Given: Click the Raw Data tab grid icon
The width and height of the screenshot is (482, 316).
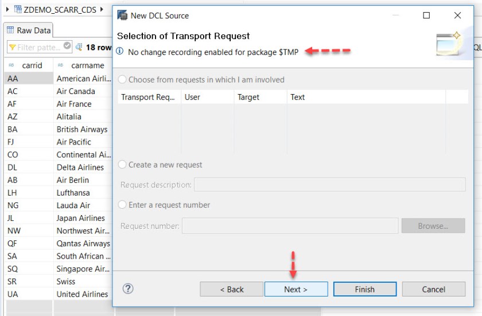Looking at the screenshot, I should pyautogui.click(x=10, y=30).
